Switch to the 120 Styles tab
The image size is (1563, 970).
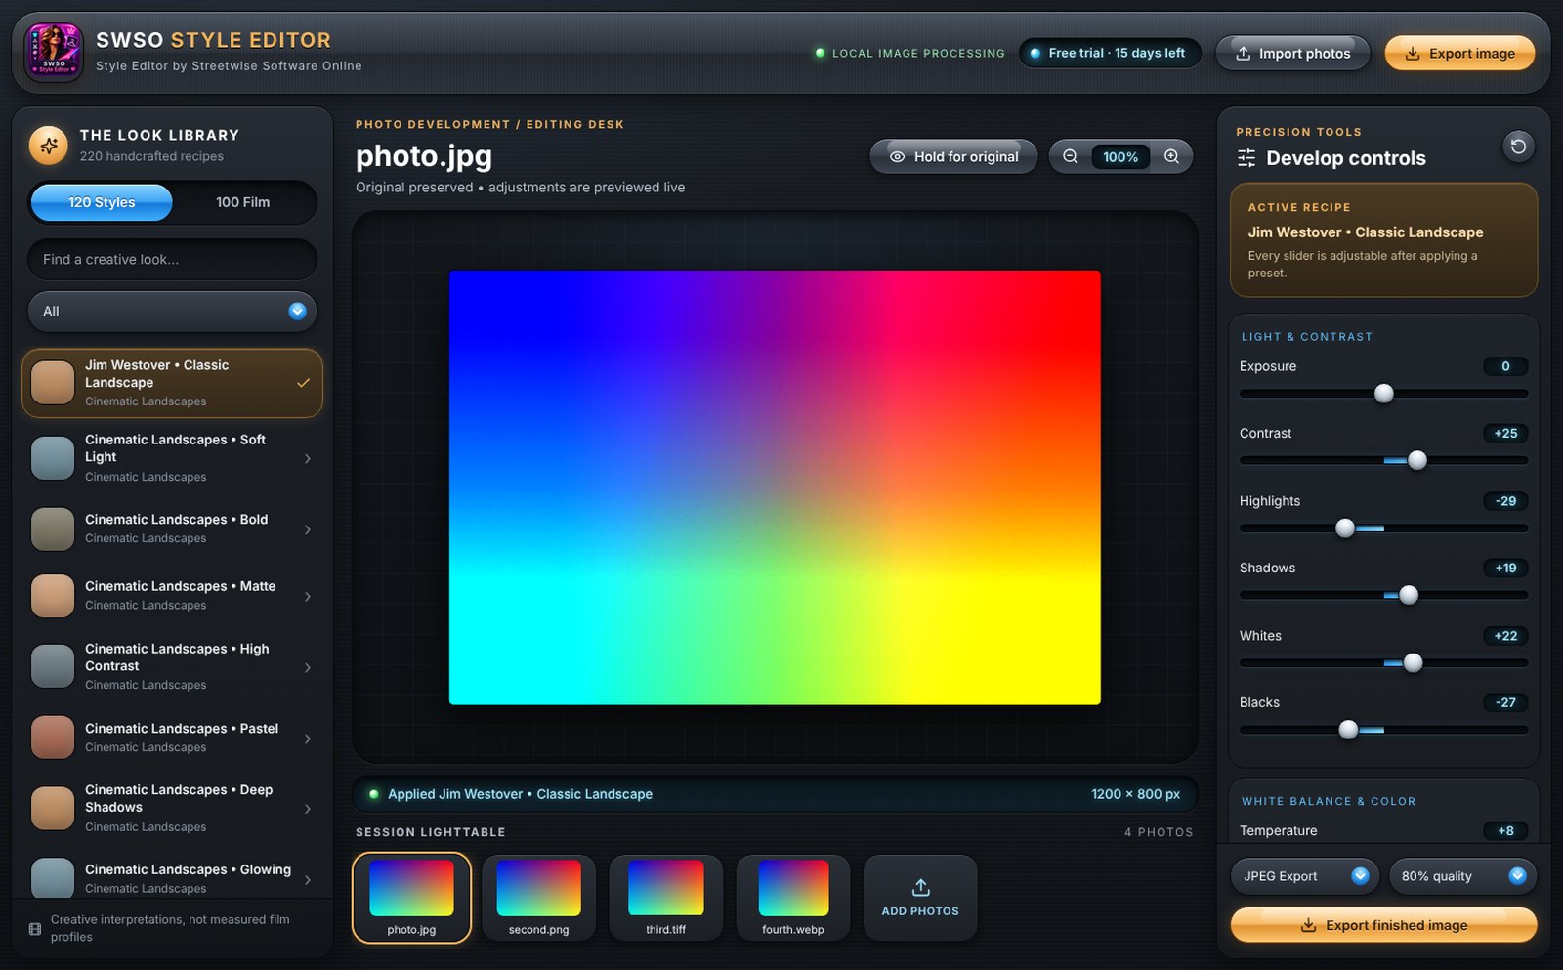tap(102, 202)
